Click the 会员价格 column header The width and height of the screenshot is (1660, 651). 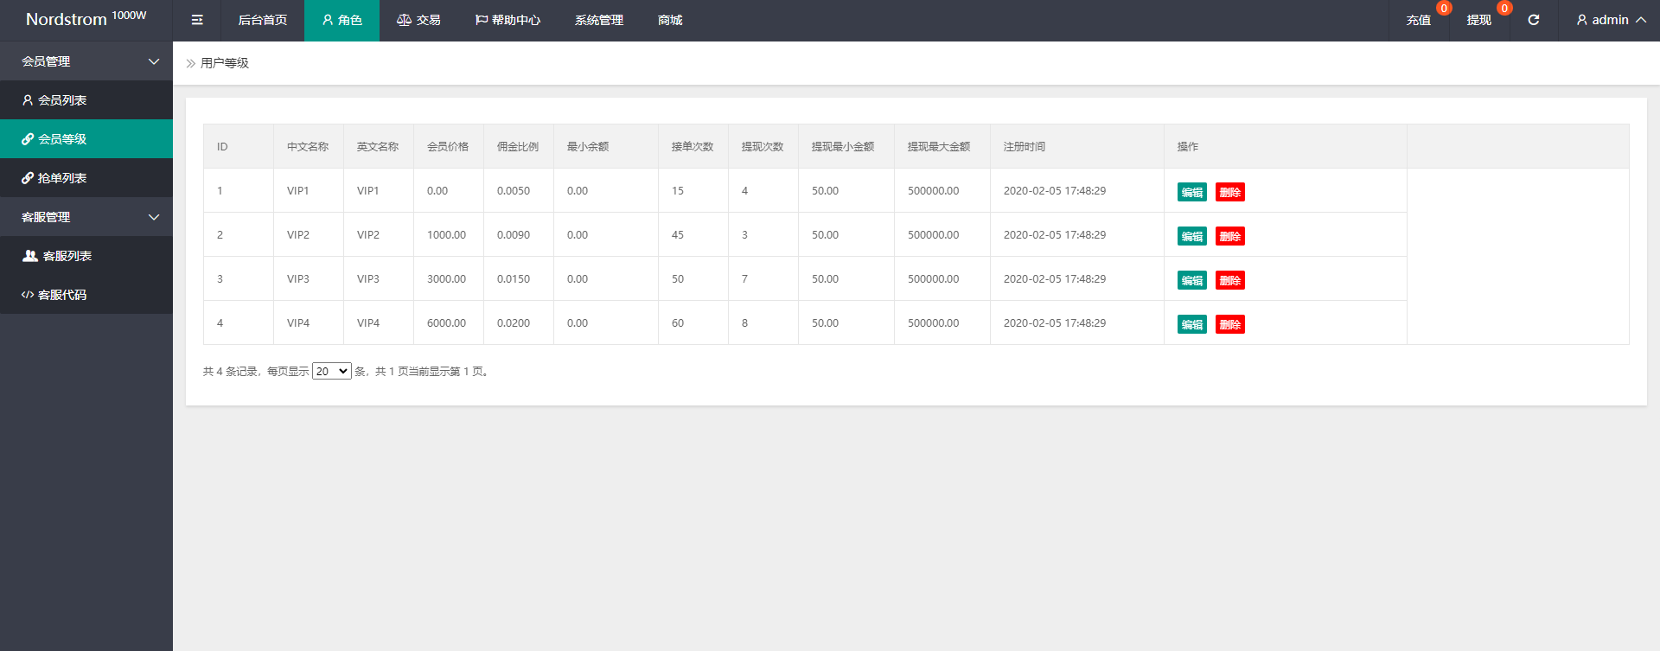pyautogui.click(x=448, y=147)
